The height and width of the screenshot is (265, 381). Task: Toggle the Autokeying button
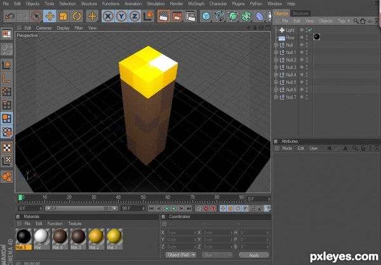[x=206, y=208]
